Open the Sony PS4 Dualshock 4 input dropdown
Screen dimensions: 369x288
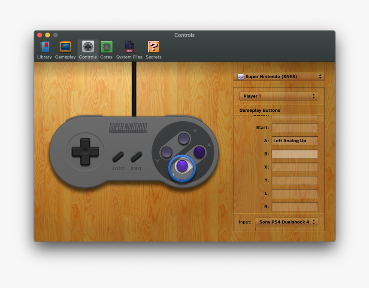click(x=287, y=222)
